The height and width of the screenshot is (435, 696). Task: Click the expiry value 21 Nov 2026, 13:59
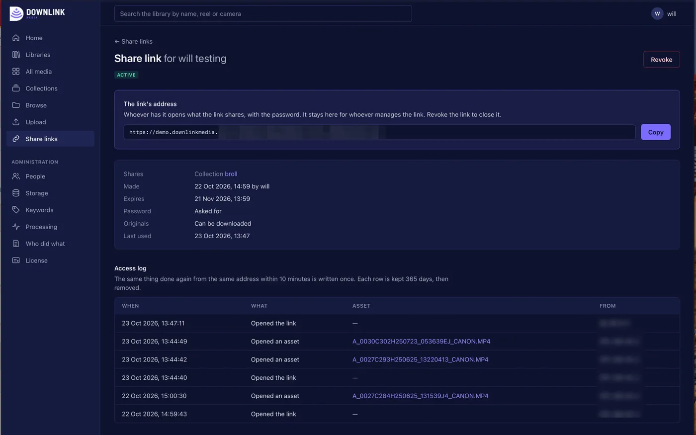[x=222, y=199]
